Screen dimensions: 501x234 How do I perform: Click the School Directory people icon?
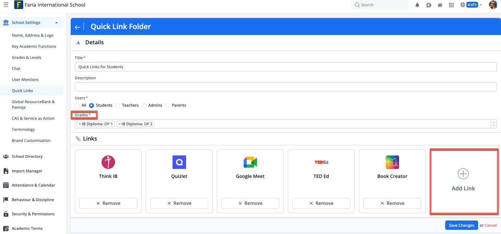(6, 156)
